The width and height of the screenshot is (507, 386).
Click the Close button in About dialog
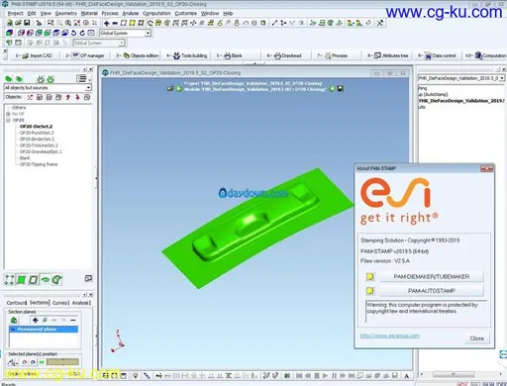pyautogui.click(x=476, y=338)
